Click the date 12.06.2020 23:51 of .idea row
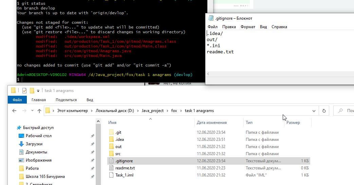The image size is (354, 185). [x=211, y=140]
